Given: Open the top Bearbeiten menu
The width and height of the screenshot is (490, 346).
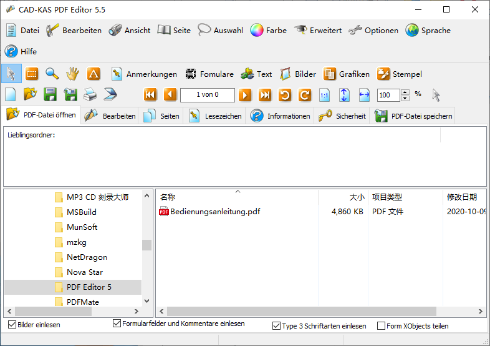Looking at the screenshot, I should [74, 31].
